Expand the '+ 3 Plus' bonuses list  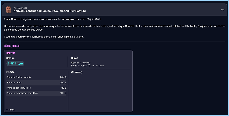click(x=10, y=110)
